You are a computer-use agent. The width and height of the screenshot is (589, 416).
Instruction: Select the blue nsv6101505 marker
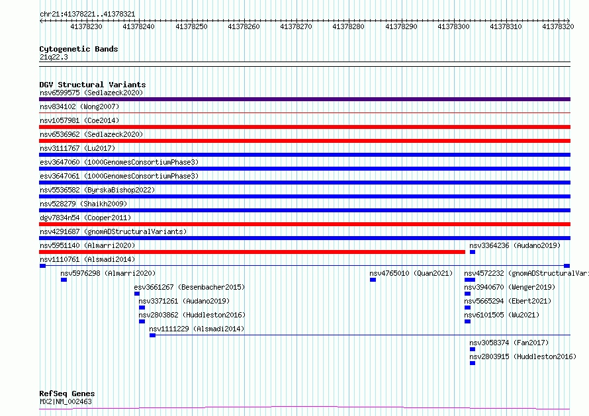point(467,321)
